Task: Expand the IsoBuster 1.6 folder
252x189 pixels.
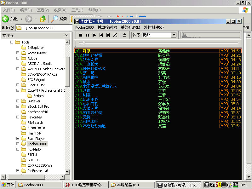Action: point(18,171)
